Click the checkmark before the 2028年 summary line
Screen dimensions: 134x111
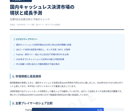14,59
